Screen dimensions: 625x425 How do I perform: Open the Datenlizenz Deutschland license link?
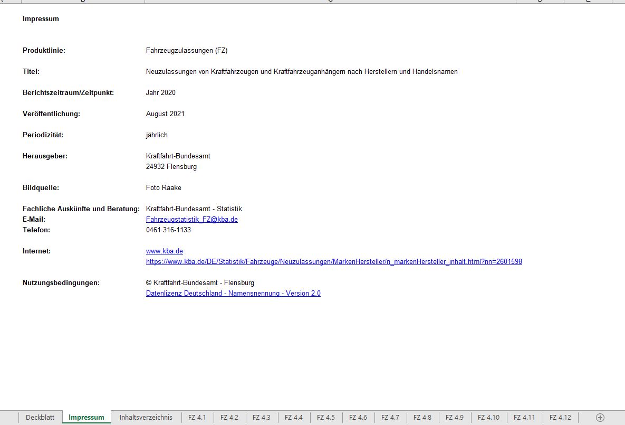[233, 293]
